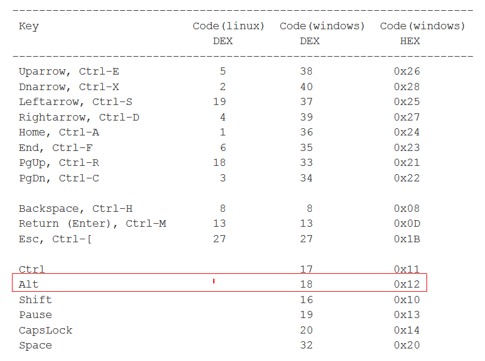
Task: Click the 'Backspace, Ctrl-H' key label
Action: 75,209
